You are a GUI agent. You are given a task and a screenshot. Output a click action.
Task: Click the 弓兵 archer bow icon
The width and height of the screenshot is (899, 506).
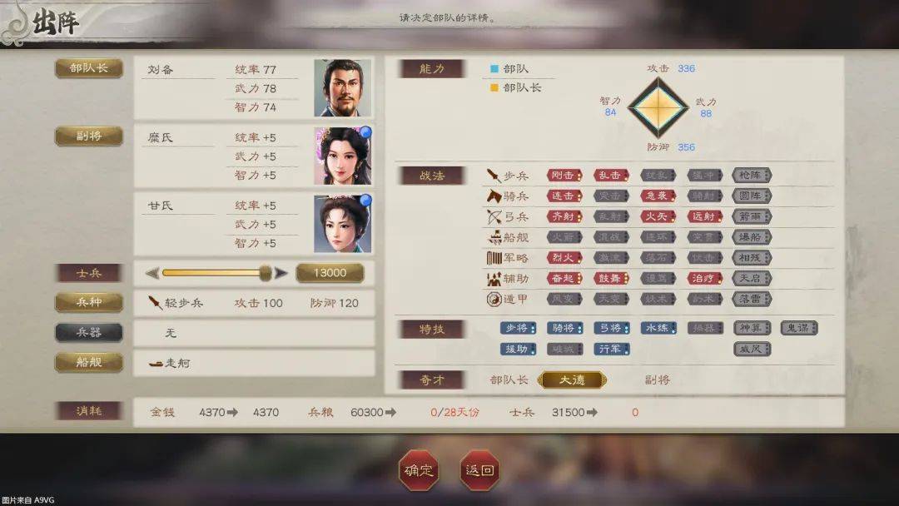point(494,217)
